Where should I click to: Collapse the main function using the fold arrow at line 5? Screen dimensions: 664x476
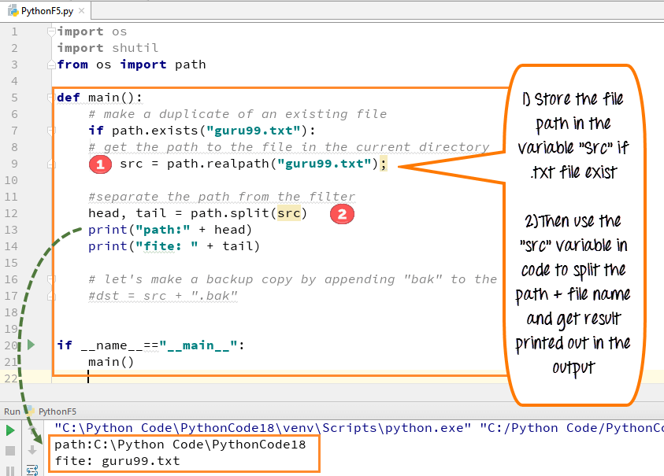point(52,98)
